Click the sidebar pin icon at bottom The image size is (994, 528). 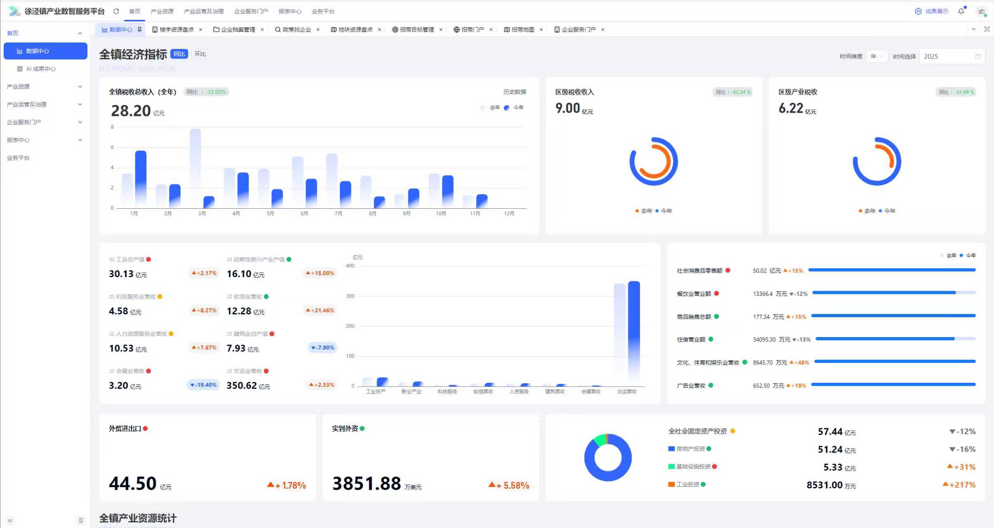coord(81,521)
